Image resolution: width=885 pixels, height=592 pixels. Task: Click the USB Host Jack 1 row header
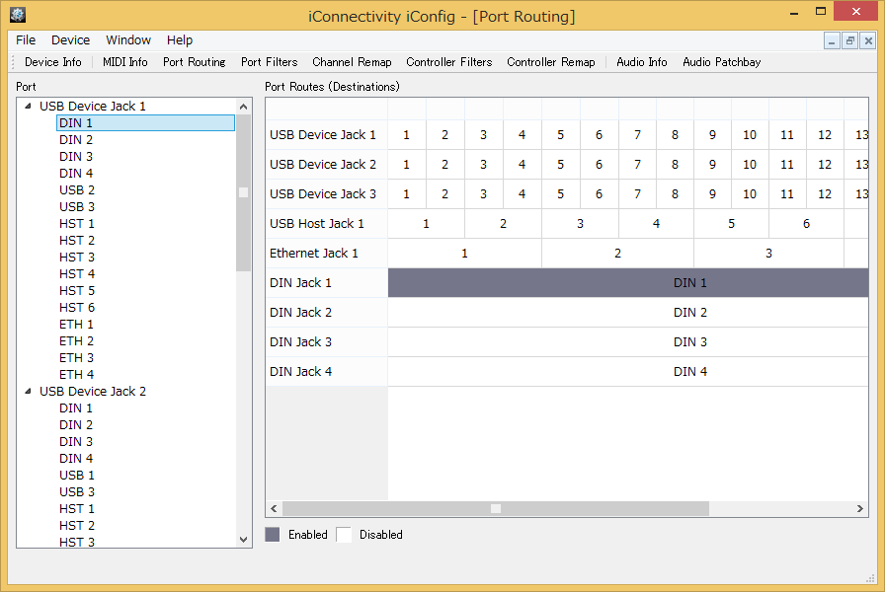pos(327,224)
